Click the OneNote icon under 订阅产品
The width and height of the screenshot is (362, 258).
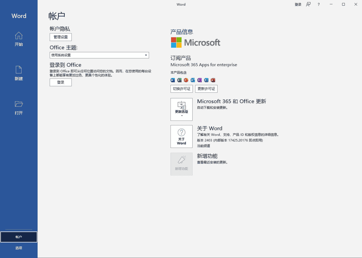199,80
